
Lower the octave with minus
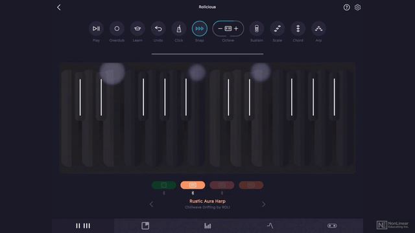tap(220, 28)
